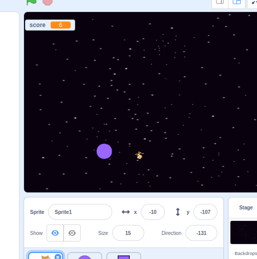Select the cat Sprite1 thumbnail

pos(46,256)
